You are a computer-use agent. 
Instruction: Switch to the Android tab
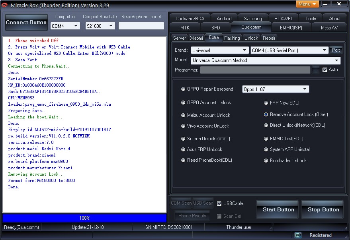pyautogui.click(x=224, y=19)
